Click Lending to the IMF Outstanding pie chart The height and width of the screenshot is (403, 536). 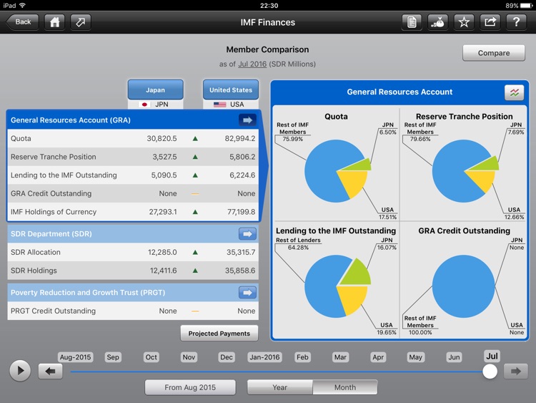tap(338, 286)
